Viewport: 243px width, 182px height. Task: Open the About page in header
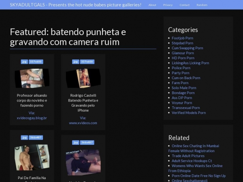pos(152,5)
